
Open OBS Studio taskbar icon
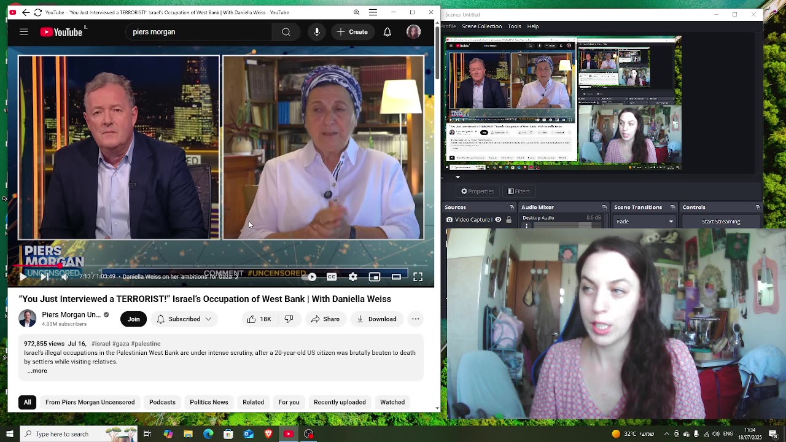[x=309, y=434]
